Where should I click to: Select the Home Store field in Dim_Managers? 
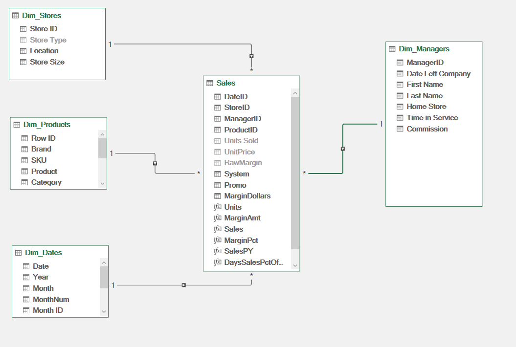click(x=426, y=107)
